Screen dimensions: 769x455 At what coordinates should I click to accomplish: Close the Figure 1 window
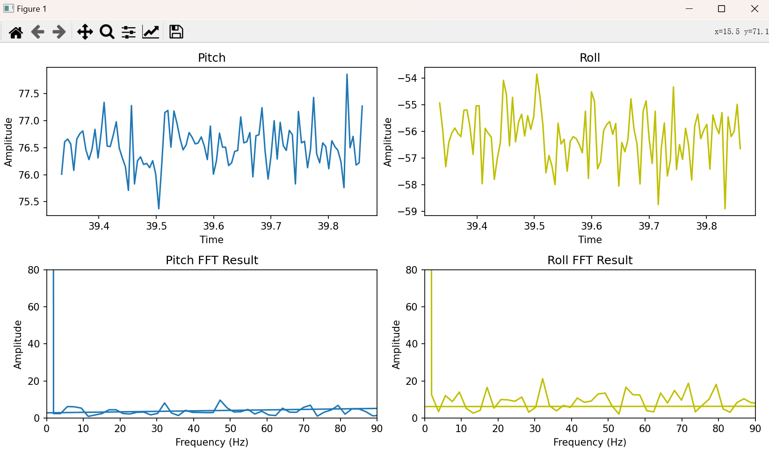tap(754, 9)
